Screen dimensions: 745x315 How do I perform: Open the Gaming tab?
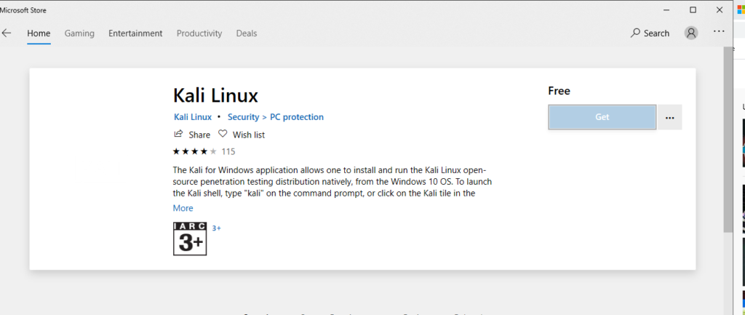79,33
